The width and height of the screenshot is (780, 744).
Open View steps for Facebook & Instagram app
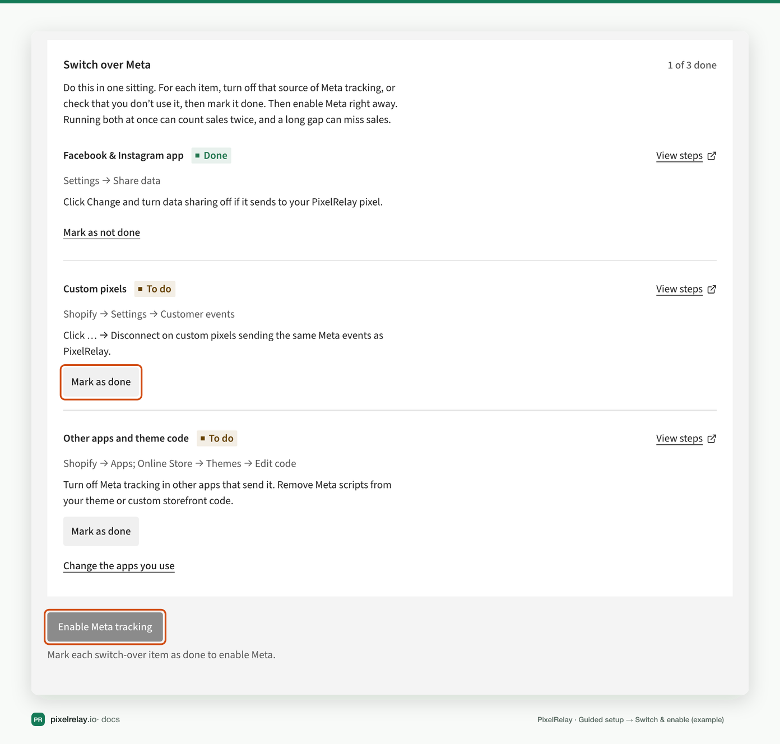click(x=679, y=156)
